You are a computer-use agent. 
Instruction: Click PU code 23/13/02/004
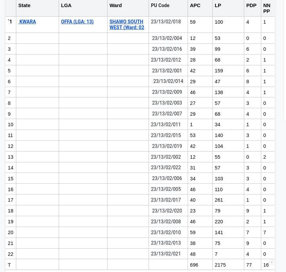pyautogui.click(x=167, y=38)
